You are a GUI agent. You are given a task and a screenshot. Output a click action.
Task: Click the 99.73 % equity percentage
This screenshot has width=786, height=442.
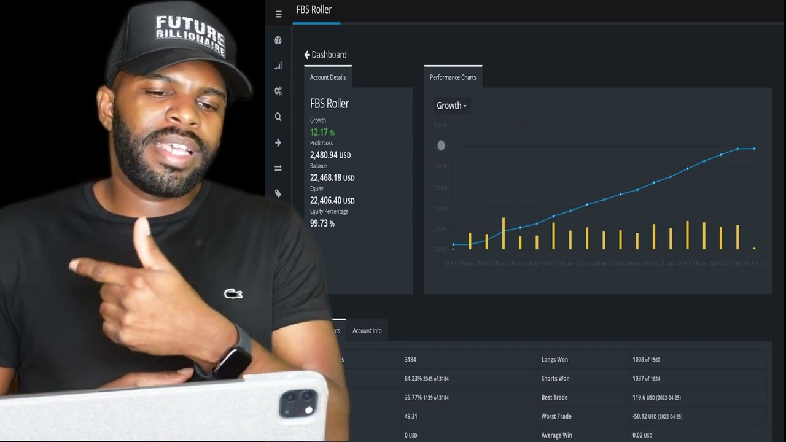tap(322, 223)
